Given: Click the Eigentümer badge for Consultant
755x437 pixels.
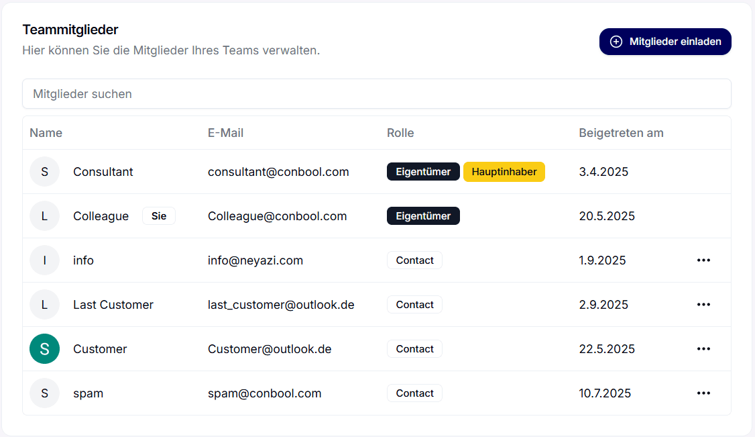Looking at the screenshot, I should tap(423, 172).
